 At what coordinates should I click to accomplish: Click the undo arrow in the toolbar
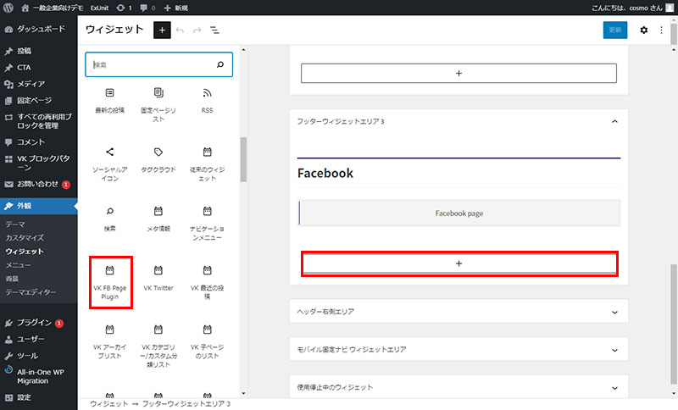coord(180,30)
